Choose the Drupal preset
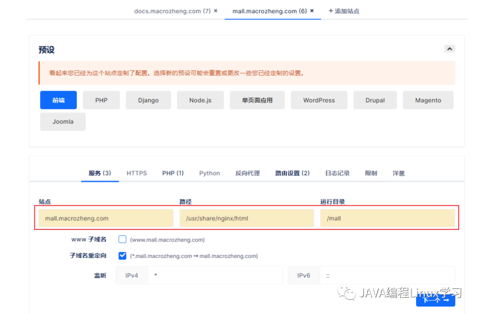 375,100
